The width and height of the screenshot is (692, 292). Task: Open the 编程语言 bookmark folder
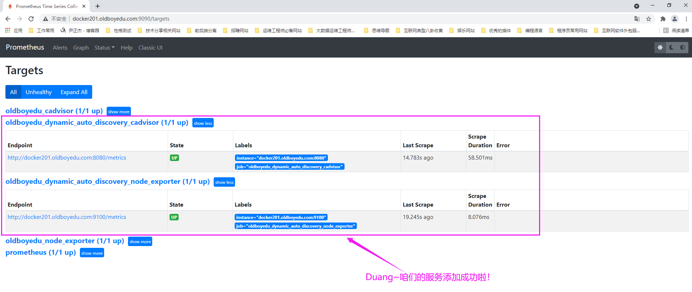[530, 30]
